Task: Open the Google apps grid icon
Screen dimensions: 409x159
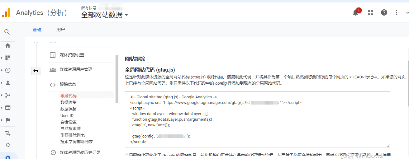Action: [370, 12]
